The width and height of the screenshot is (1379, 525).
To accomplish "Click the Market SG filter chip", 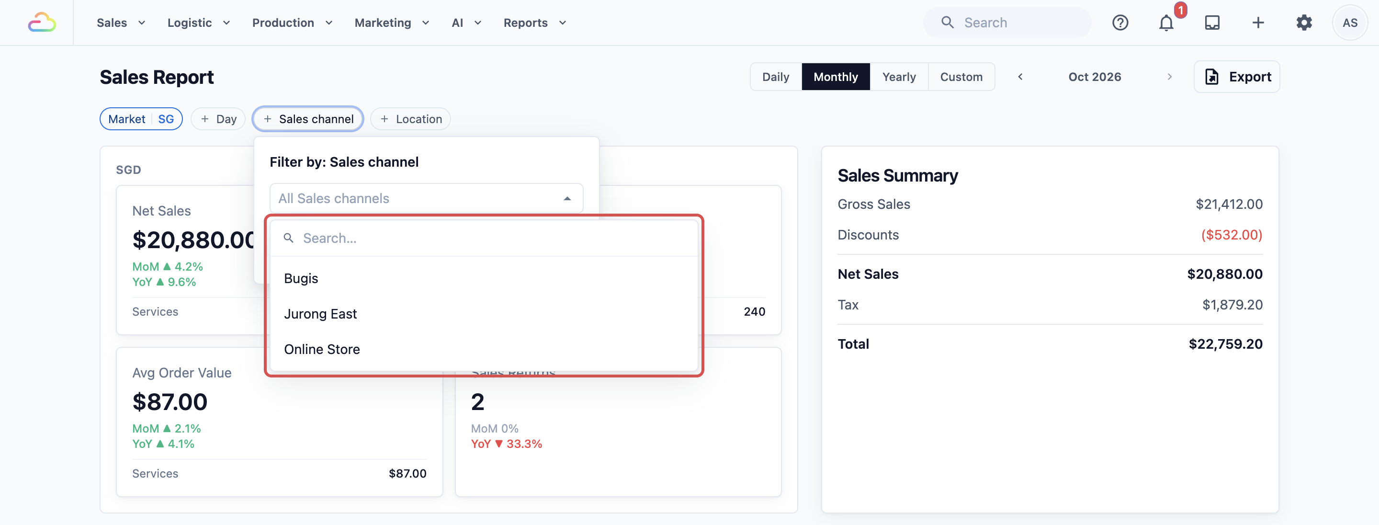I will click(141, 119).
